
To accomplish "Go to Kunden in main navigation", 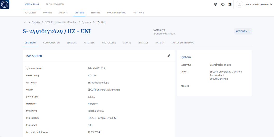I will (x=47, y=13).
